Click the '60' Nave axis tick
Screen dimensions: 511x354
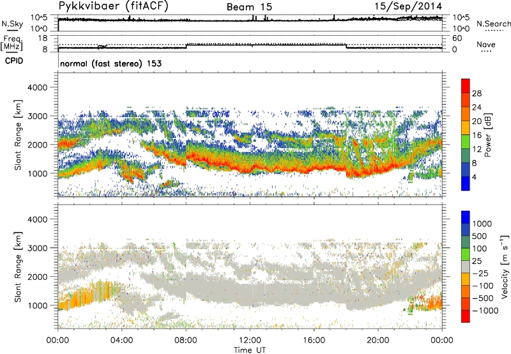click(x=457, y=38)
